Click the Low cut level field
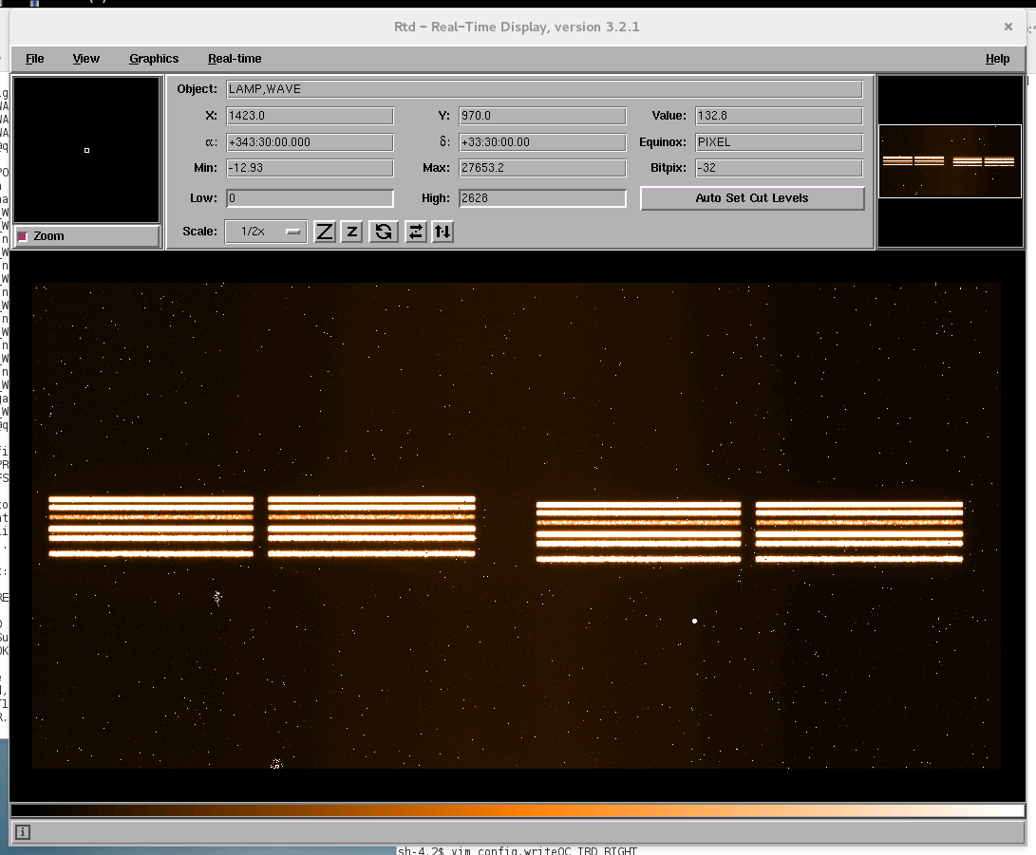 click(310, 198)
